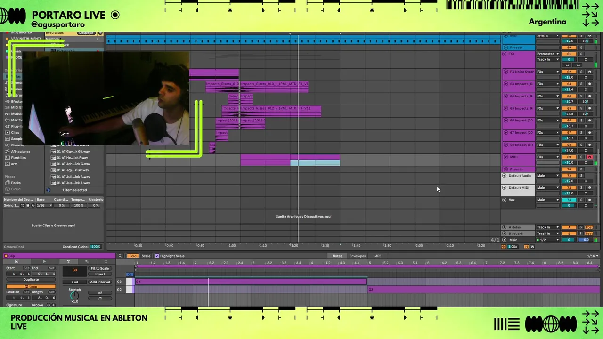Adjust the Stretch knob
This screenshot has width=603, height=339.
[x=74, y=296]
